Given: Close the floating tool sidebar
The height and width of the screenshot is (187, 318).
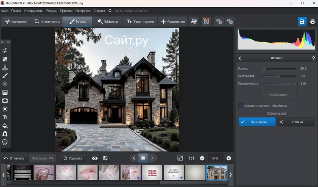Looking at the screenshot, I should tap(2, 42).
